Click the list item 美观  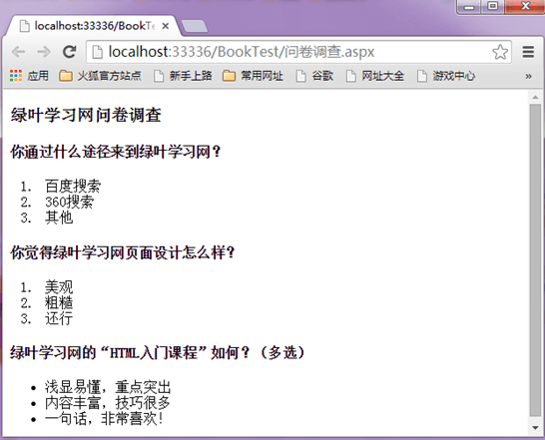pos(59,287)
